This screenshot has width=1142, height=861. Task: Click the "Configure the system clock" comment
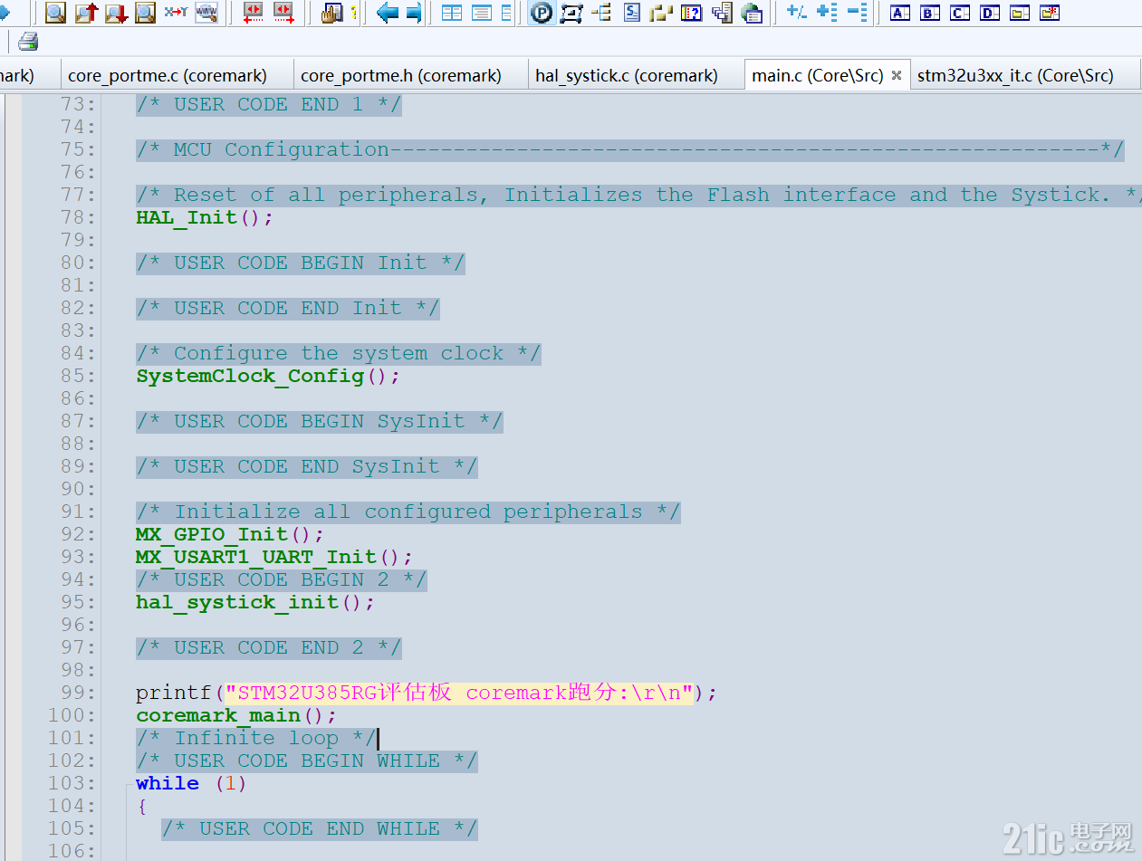pos(339,353)
